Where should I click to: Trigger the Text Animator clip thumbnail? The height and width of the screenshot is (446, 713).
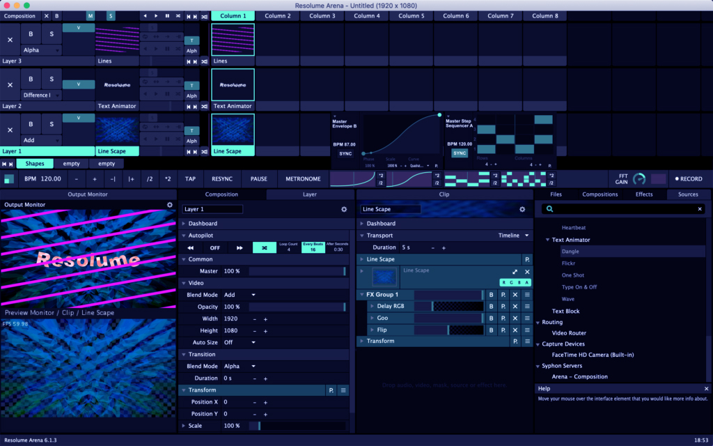coord(233,84)
